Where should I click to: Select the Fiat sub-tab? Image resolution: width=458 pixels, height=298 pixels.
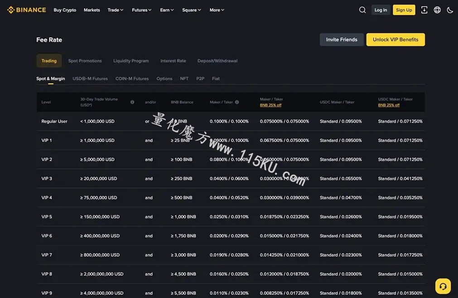click(216, 78)
